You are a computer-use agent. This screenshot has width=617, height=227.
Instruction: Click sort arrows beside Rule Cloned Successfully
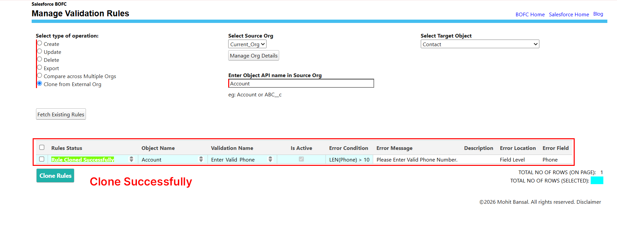tap(132, 160)
